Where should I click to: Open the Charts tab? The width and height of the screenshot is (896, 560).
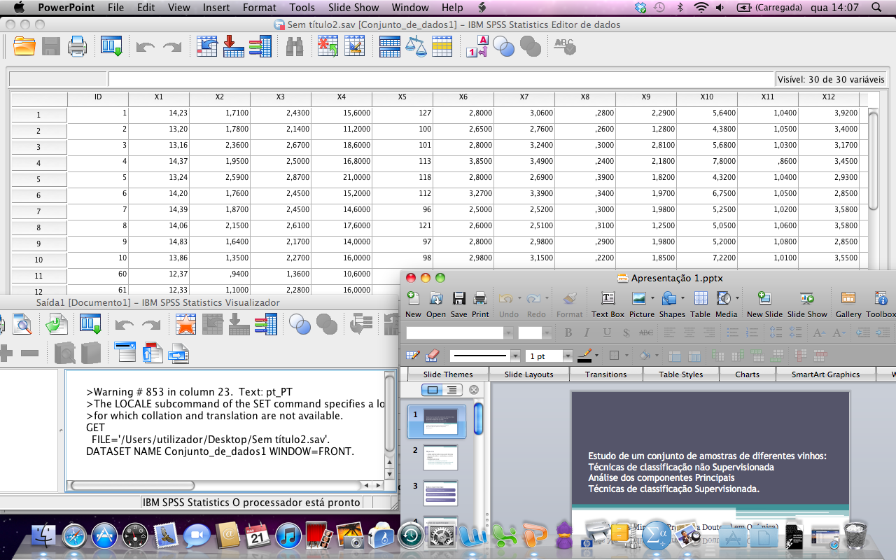pos(748,374)
